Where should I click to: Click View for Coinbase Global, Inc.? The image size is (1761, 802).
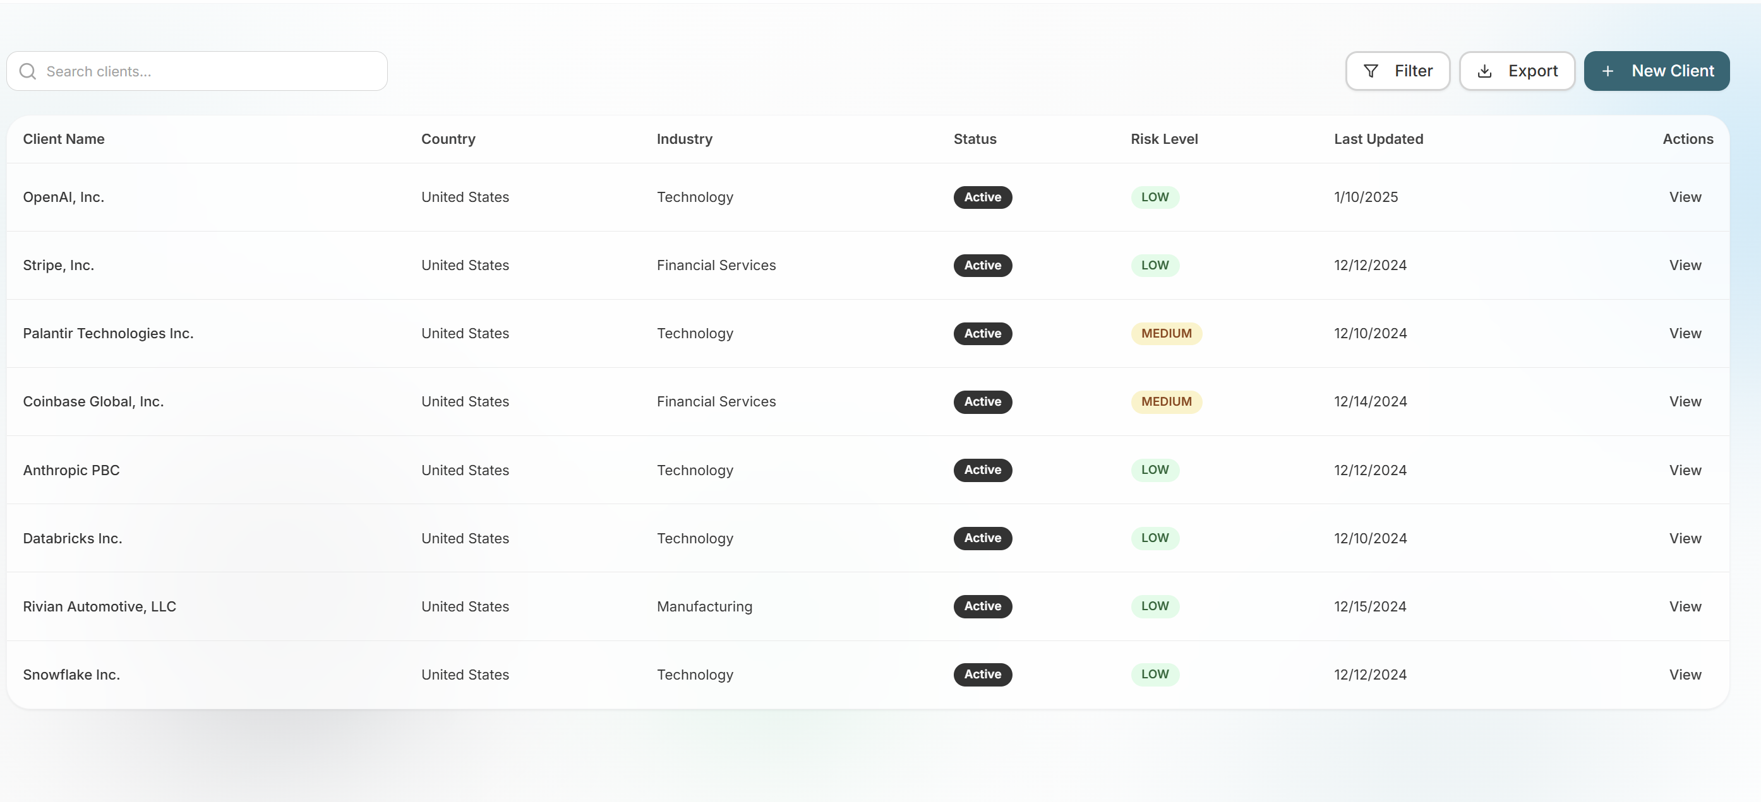[1685, 402]
